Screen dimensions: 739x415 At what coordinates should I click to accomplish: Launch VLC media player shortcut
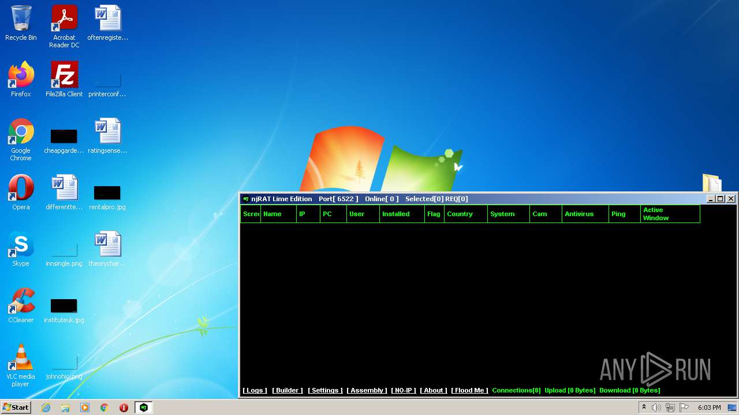(21, 365)
